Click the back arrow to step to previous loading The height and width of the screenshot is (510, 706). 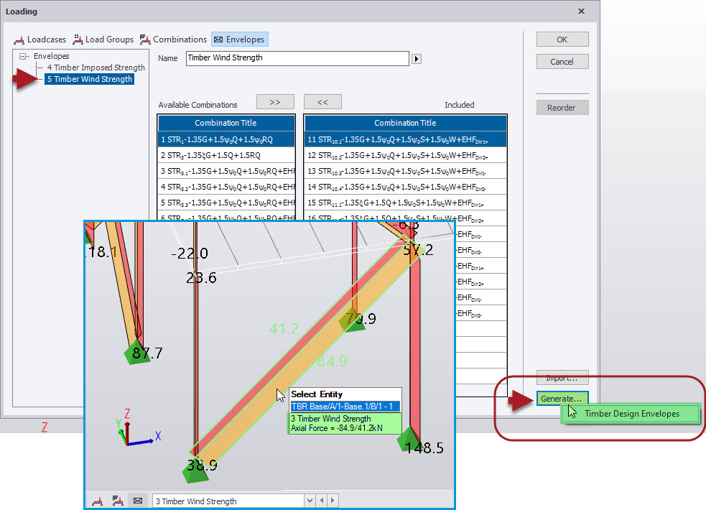tap(321, 500)
